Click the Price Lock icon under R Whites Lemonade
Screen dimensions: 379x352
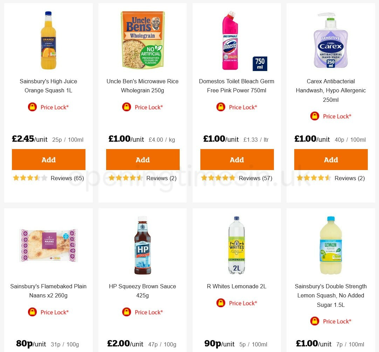(x=221, y=303)
